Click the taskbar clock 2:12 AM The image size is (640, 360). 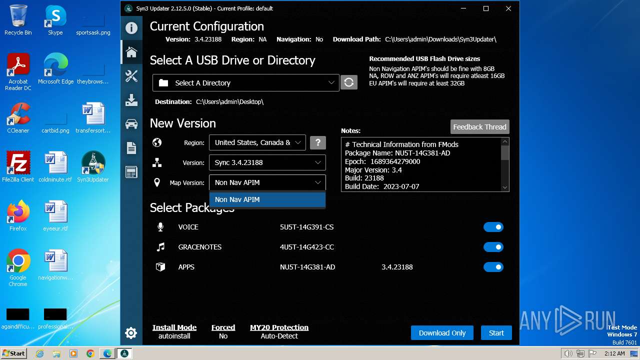pyautogui.click(x=614, y=353)
